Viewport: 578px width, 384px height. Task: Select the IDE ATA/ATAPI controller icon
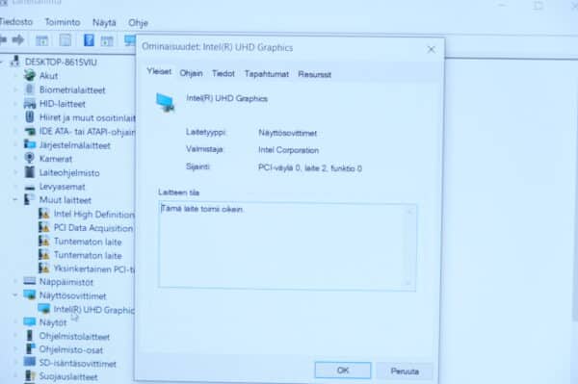tap(30, 131)
